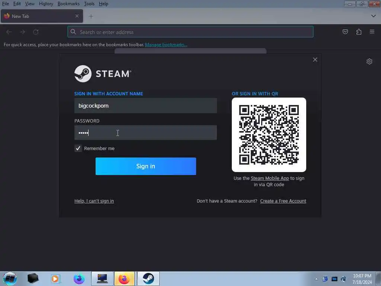Open the taskbar clock and date

pyautogui.click(x=362, y=279)
